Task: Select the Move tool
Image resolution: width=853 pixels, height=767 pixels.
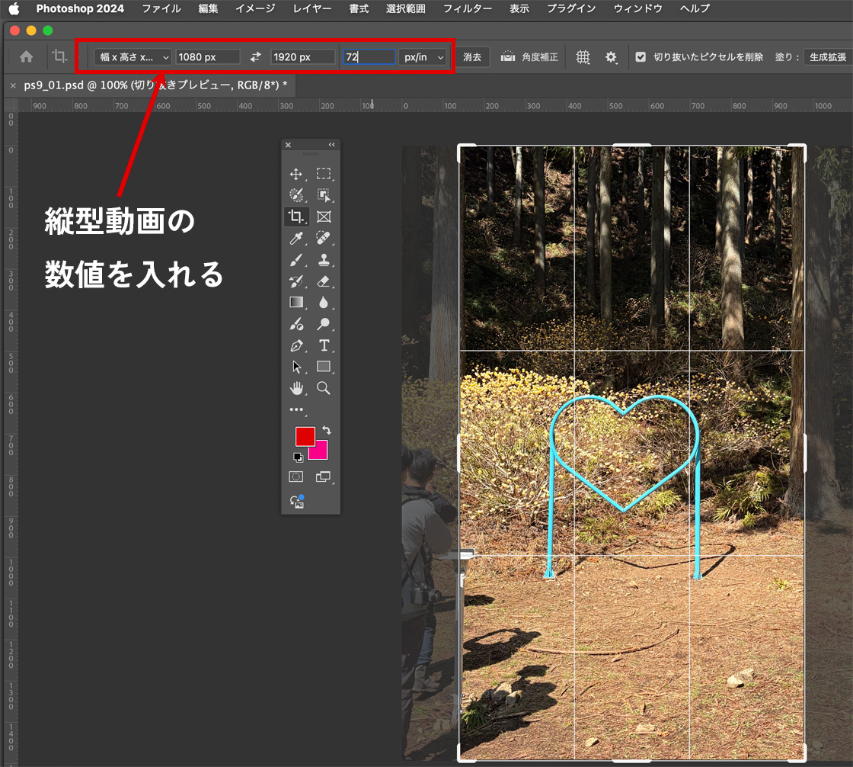Action: pyautogui.click(x=296, y=174)
